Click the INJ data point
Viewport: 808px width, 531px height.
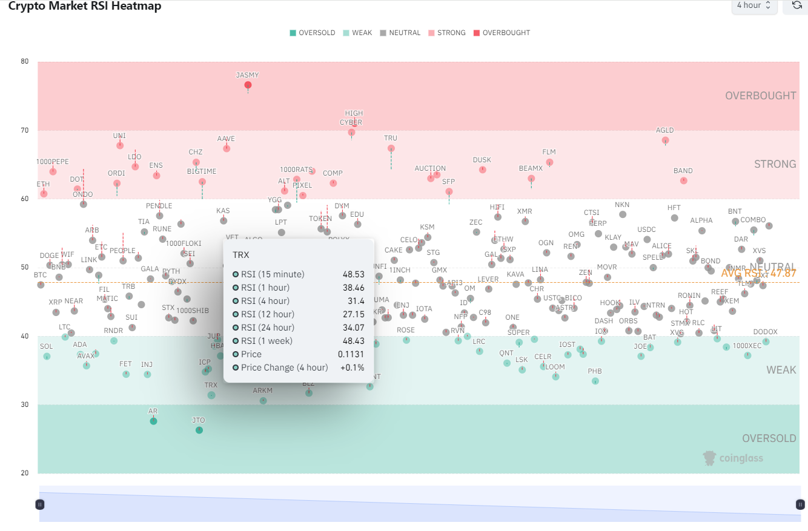point(147,374)
